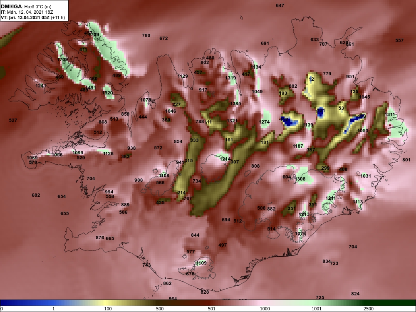Click the map value '1311' on the east coast

click(390, 114)
